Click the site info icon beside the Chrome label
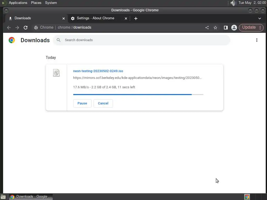Viewport: 267px width, 200px height. [x=36, y=28]
